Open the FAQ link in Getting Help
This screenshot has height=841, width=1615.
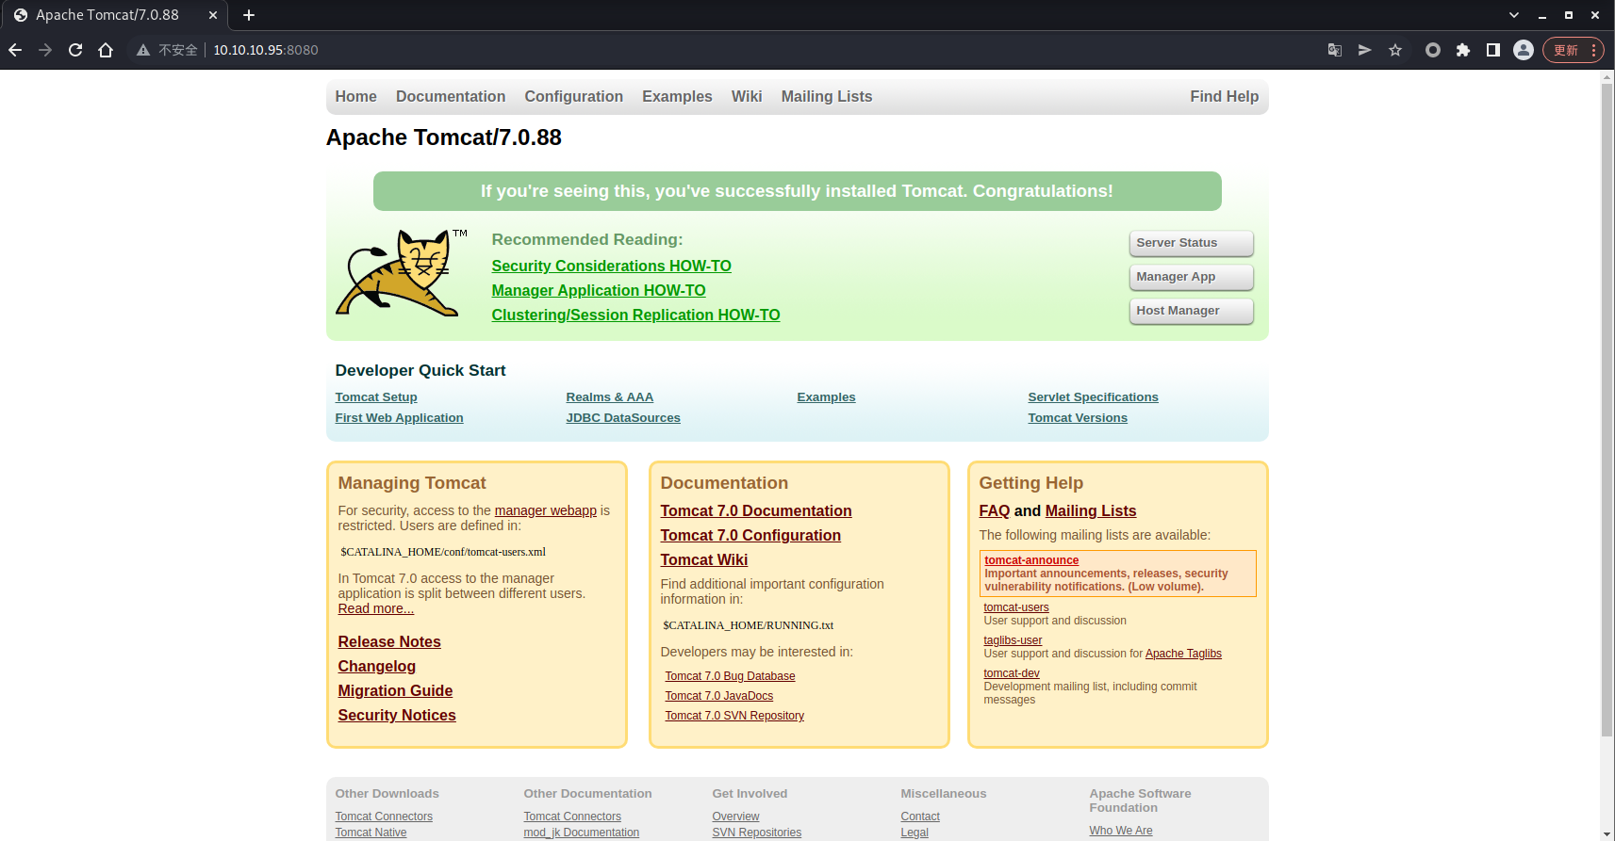tap(994, 510)
